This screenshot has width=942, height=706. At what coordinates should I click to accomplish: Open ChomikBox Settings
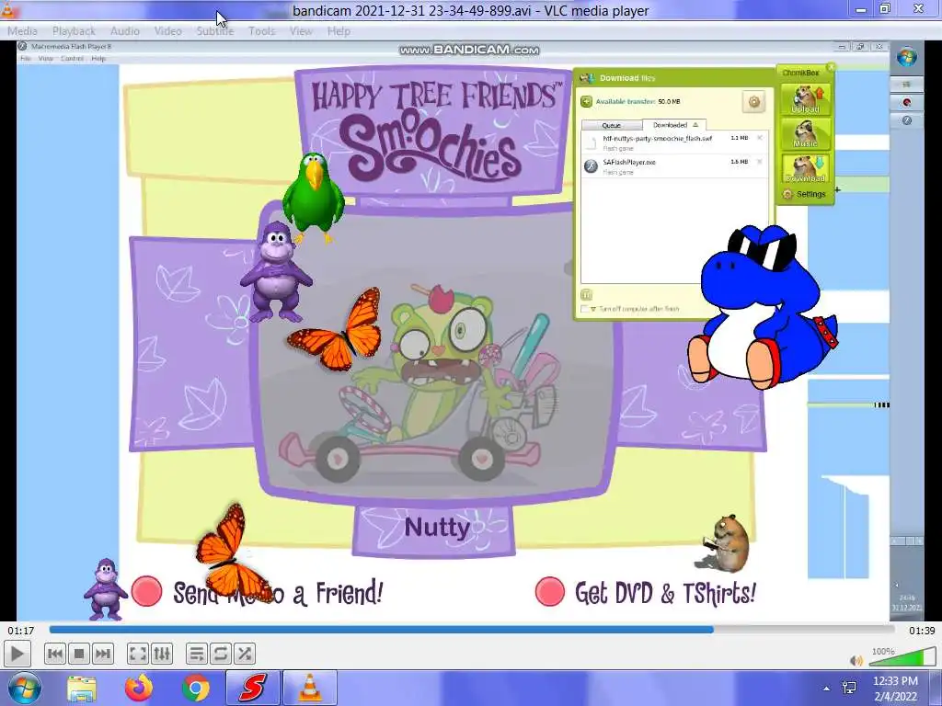pyautogui.click(x=804, y=194)
